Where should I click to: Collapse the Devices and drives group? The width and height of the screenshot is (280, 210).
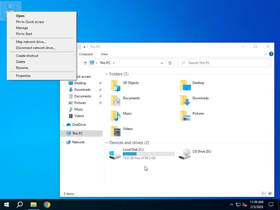pyautogui.click(x=107, y=143)
